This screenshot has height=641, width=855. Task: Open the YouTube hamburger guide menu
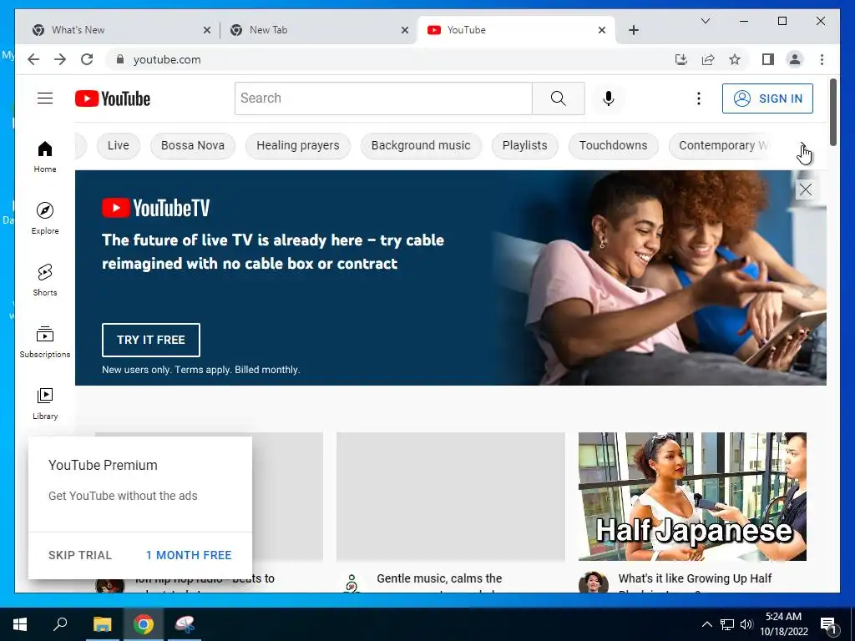click(x=45, y=98)
